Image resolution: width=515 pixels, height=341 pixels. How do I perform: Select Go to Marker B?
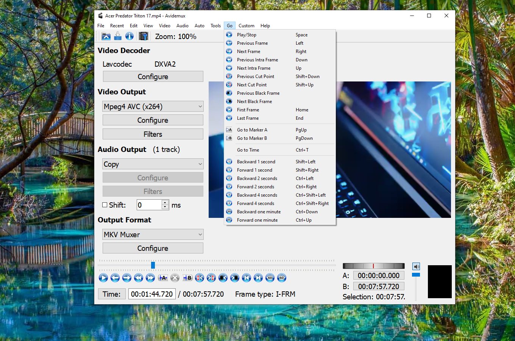(x=280, y=138)
